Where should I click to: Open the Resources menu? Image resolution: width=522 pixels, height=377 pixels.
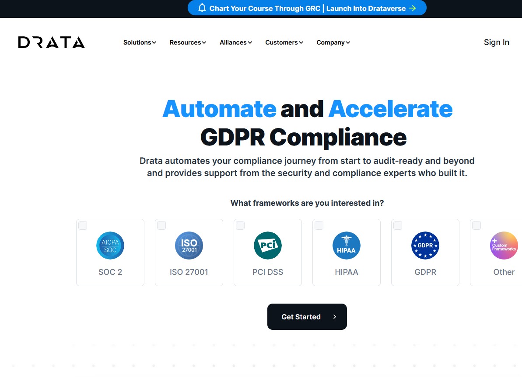pos(188,42)
